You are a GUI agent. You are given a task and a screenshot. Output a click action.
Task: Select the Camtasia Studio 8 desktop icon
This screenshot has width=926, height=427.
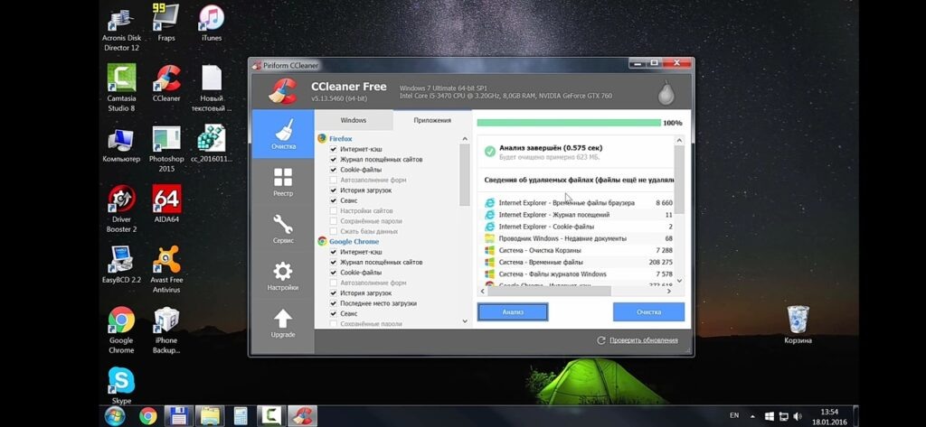121,88
